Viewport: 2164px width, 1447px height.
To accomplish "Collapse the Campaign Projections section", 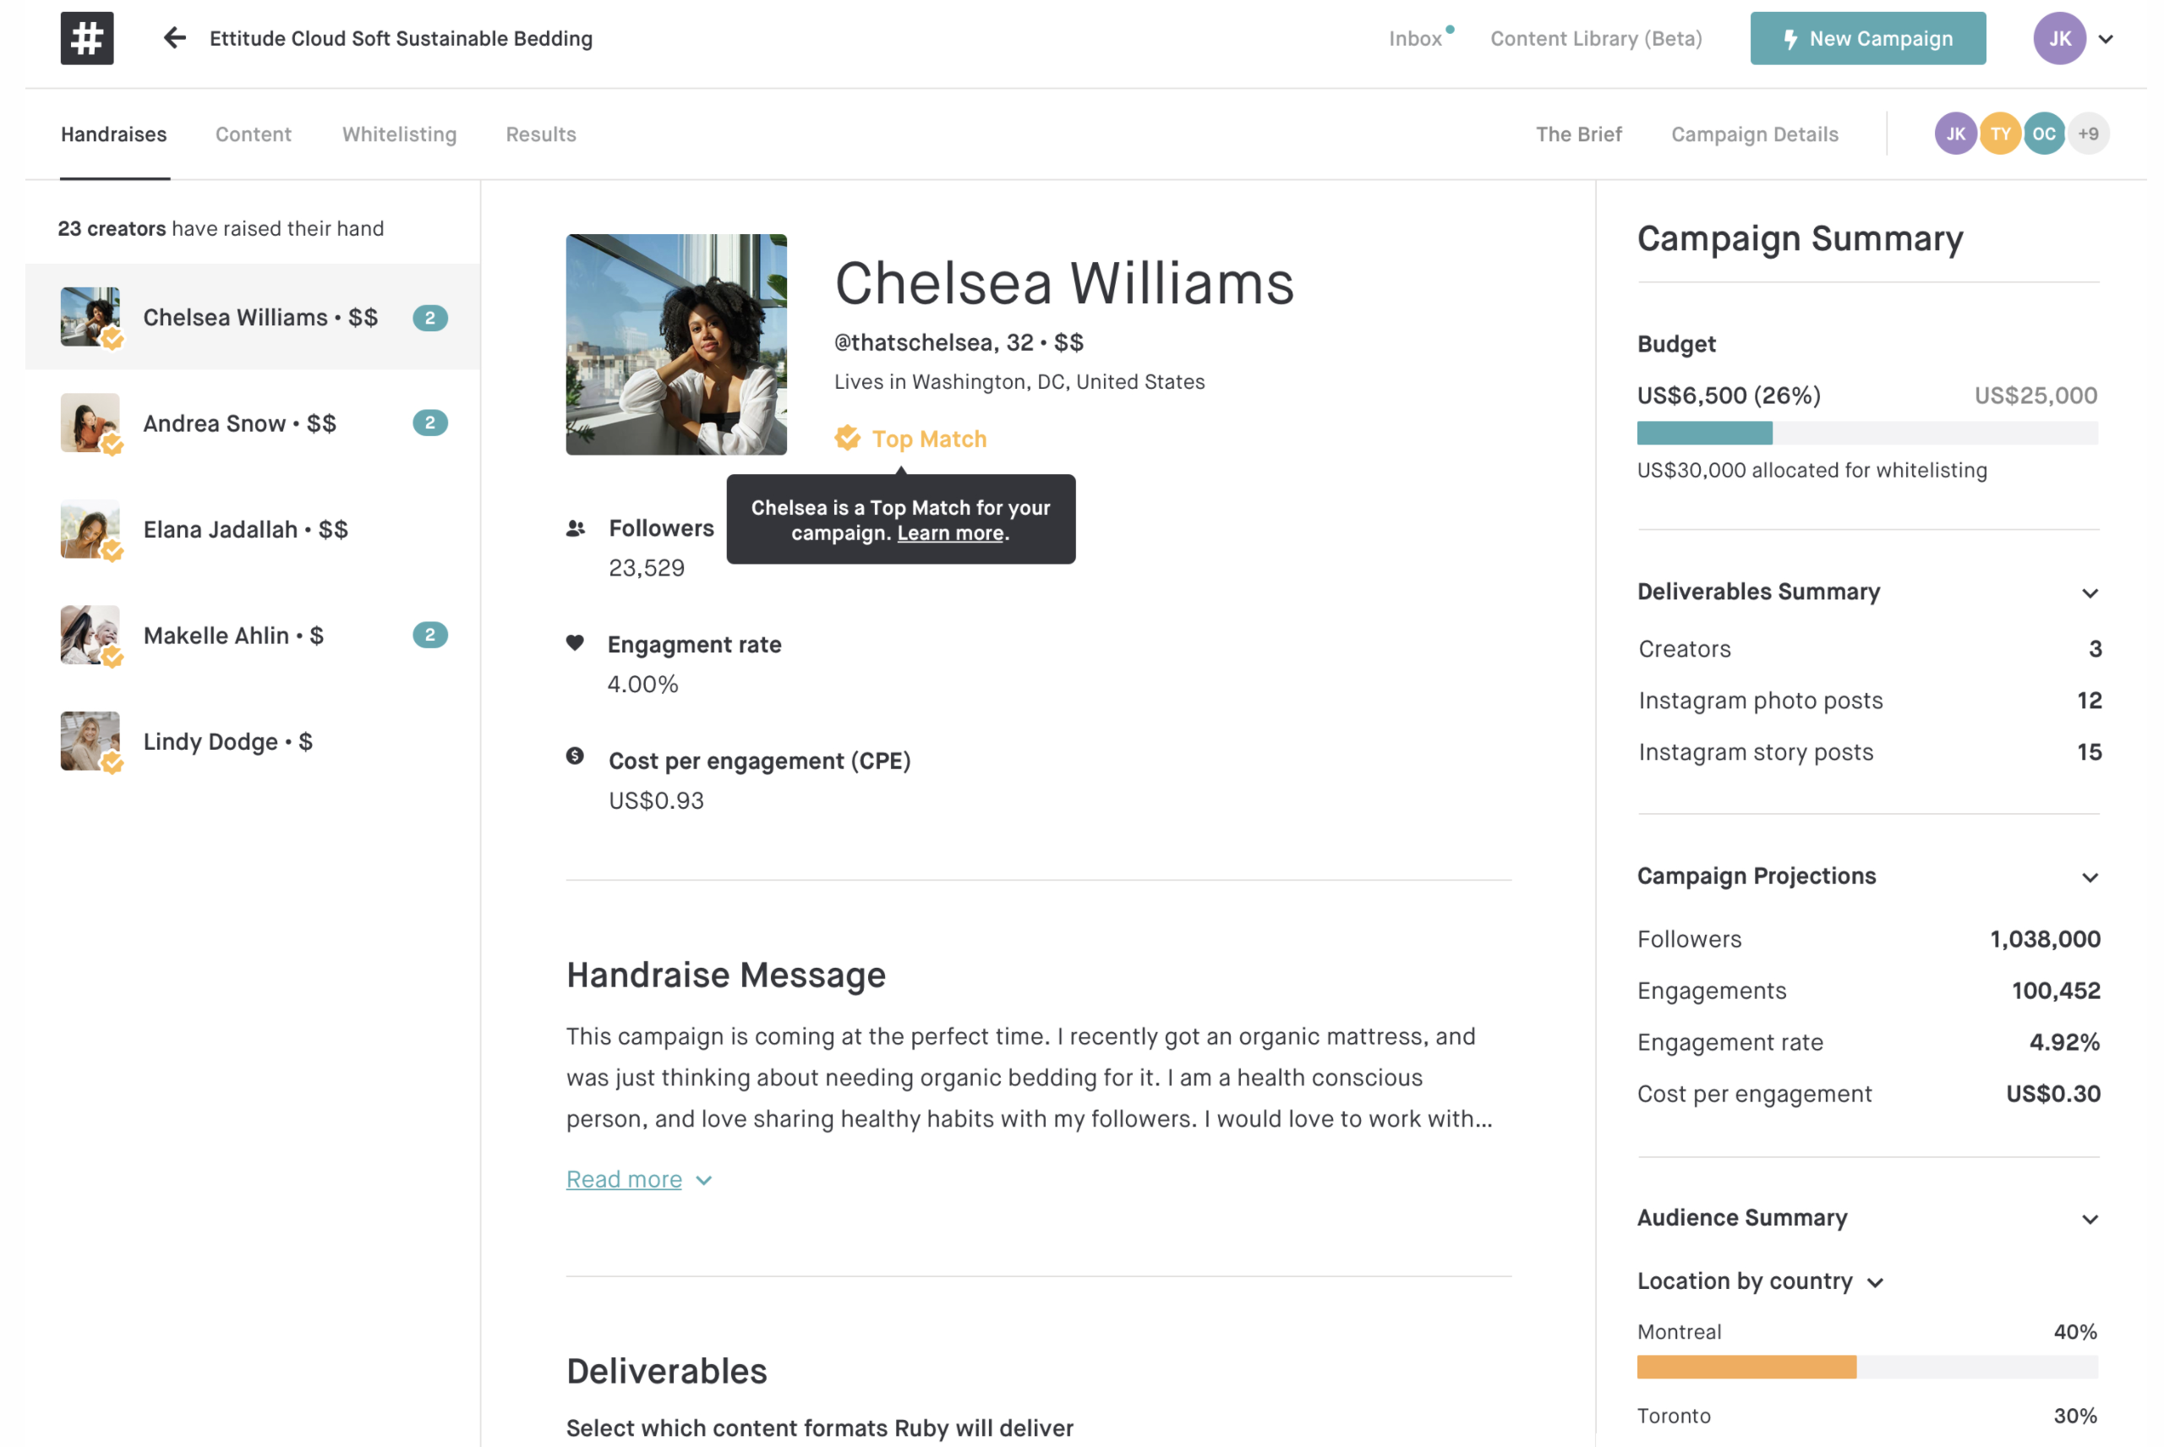I will point(2090,876).
